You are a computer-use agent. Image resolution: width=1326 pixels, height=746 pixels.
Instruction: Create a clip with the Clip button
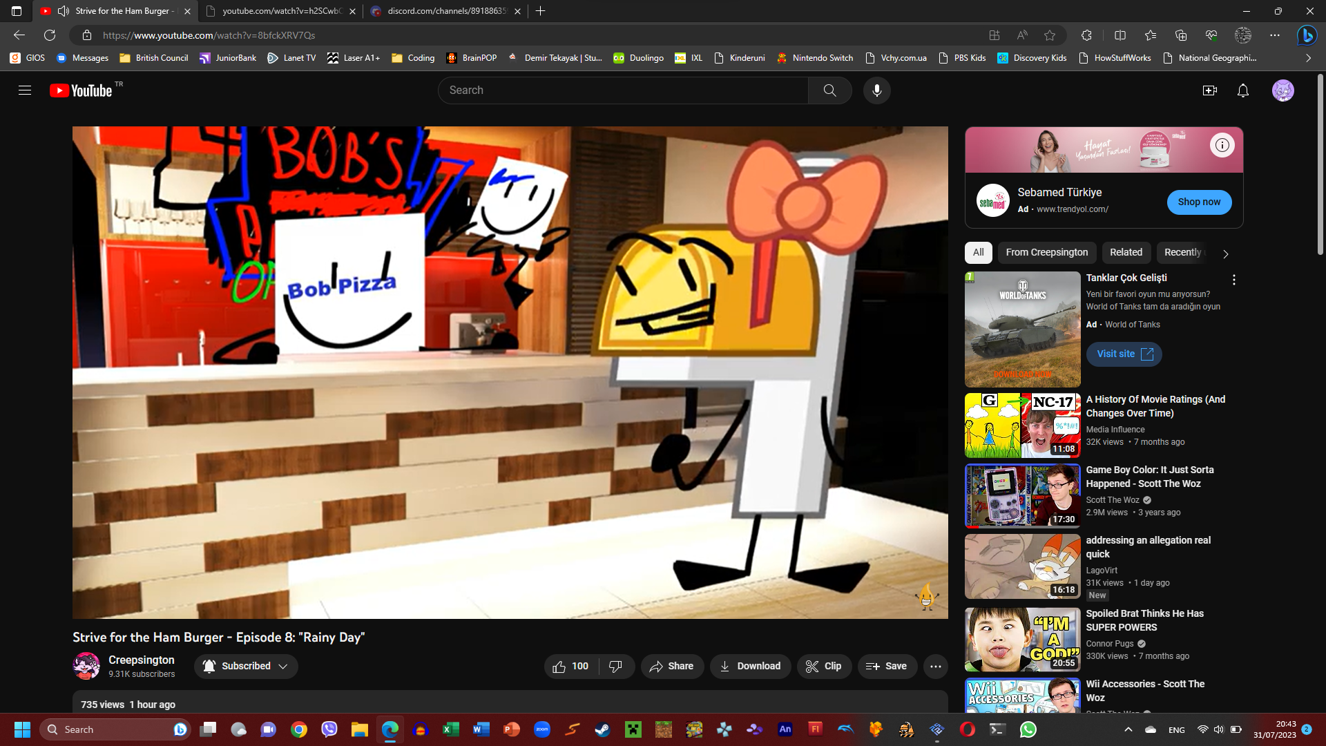pos(823,667)
